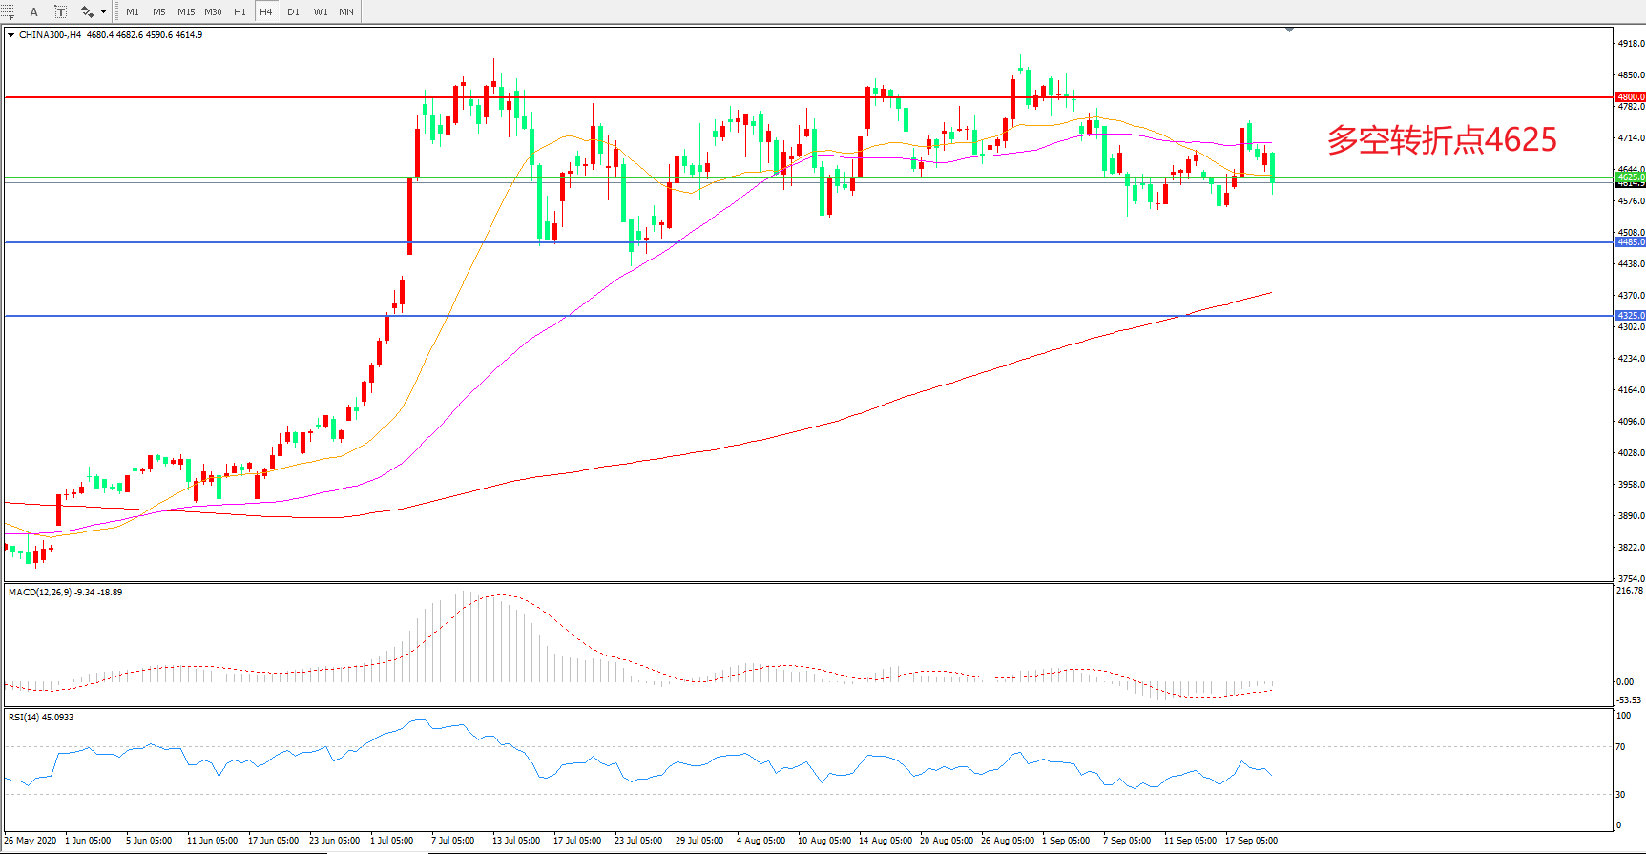Expand the CHINA300 chart symbol triangle

(x=10, y=35)
